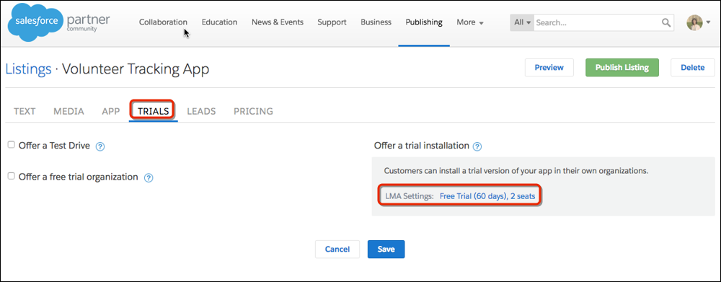Click into the Search input field
The height and width of the screenshot is (282, 721).
click(x=597, y=22)
